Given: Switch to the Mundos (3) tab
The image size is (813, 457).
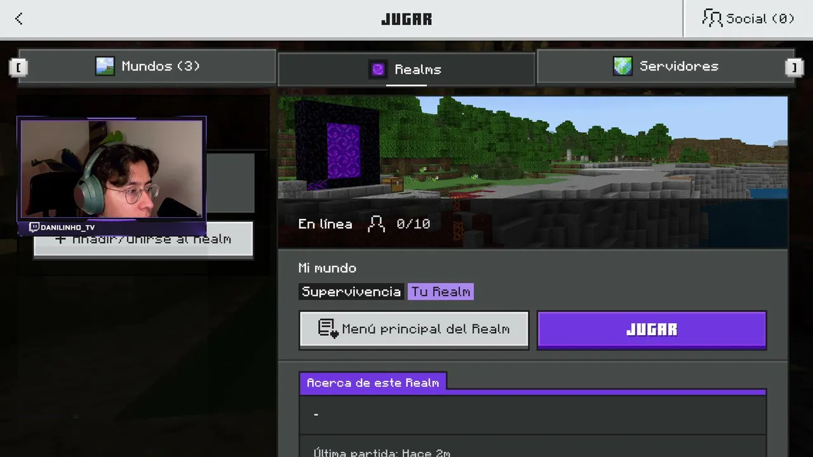Looking at the screenshot, I should coord(147,66).
